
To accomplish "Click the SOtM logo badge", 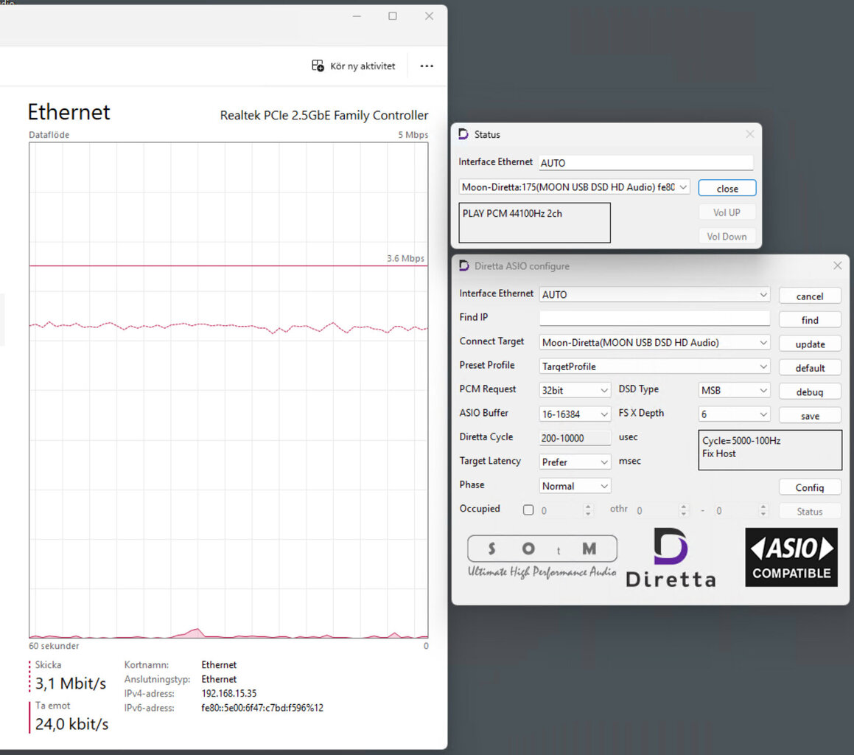I will [x=542, y=549].
